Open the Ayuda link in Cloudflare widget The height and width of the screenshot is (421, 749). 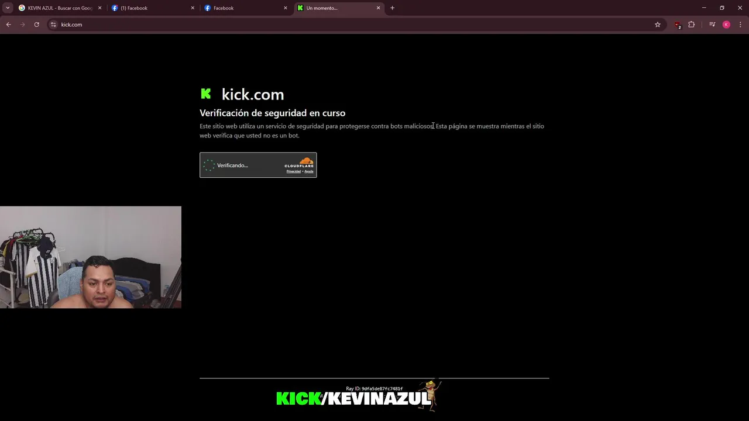[309, 171]
